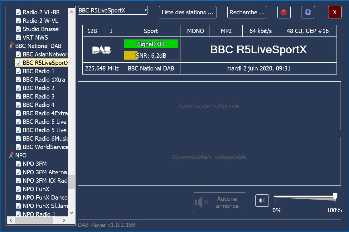Screen dimensions: 349x232
Task: Select BBC Radio 2 station
Action: tap(38, 88)
